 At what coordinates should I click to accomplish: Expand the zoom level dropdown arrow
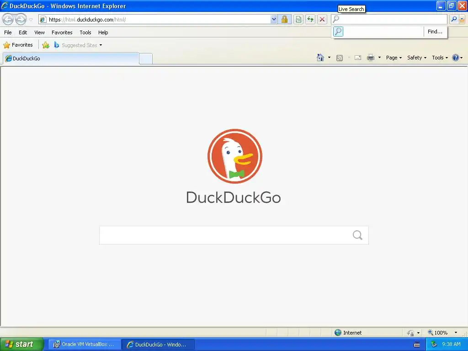[456, 333]
